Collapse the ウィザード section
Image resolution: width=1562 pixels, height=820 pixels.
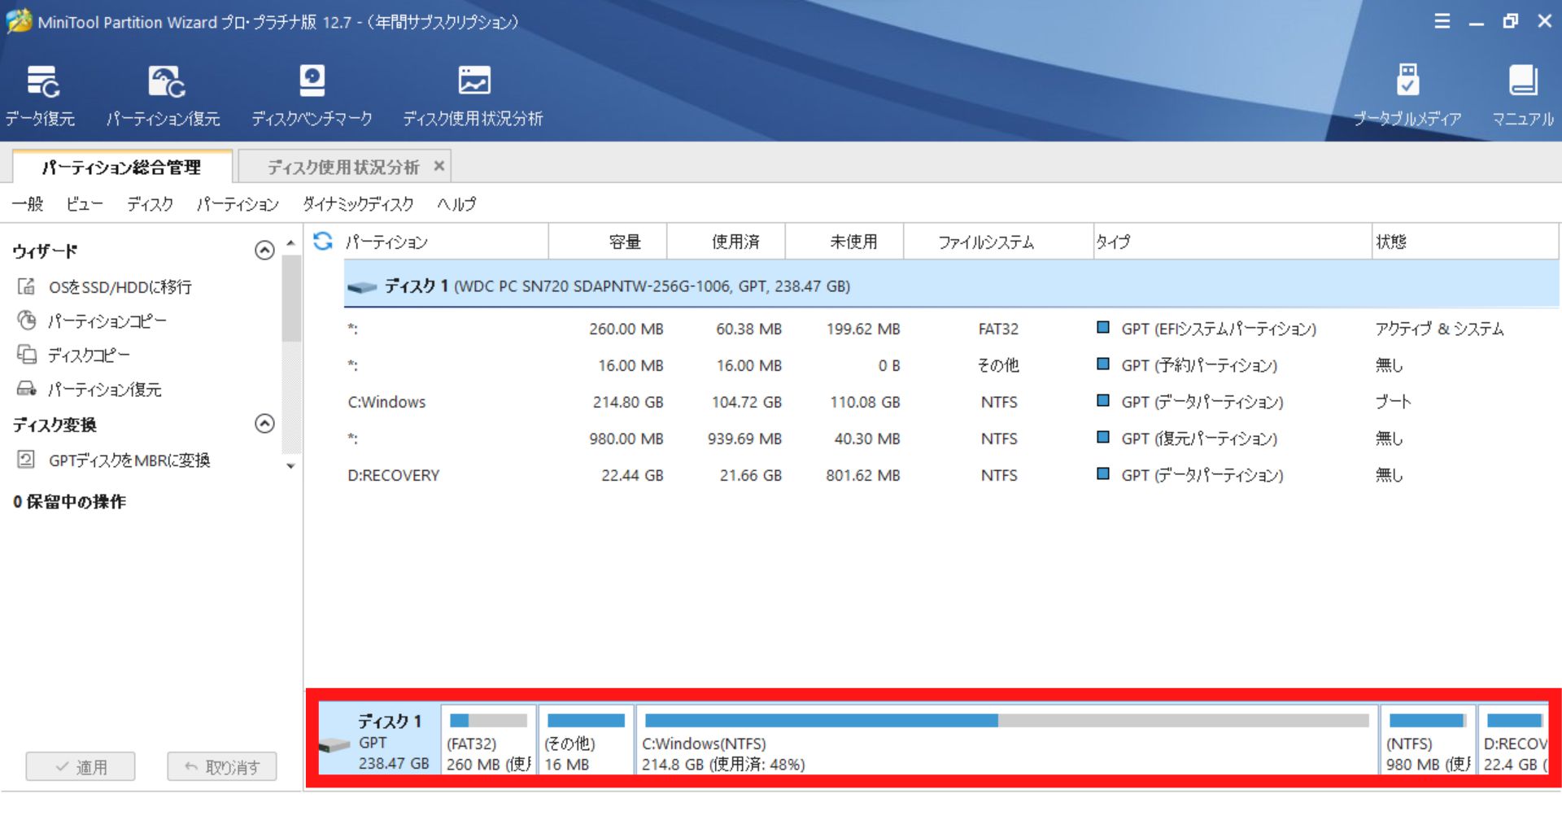pos(264,251)
